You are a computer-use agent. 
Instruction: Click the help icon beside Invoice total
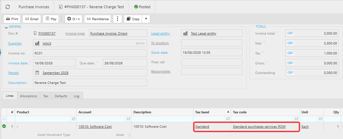point(278,32)
